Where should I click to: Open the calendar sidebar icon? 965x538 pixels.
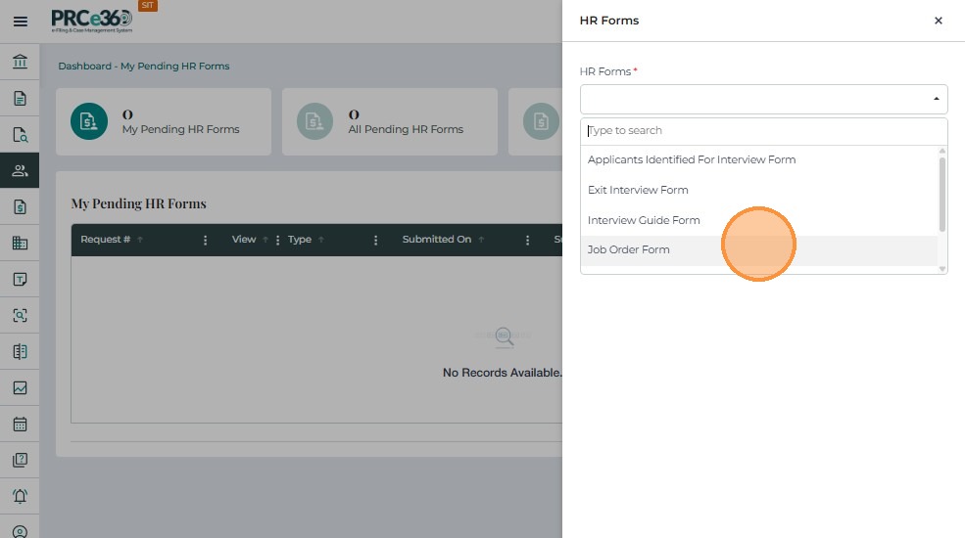click(20, 424)
